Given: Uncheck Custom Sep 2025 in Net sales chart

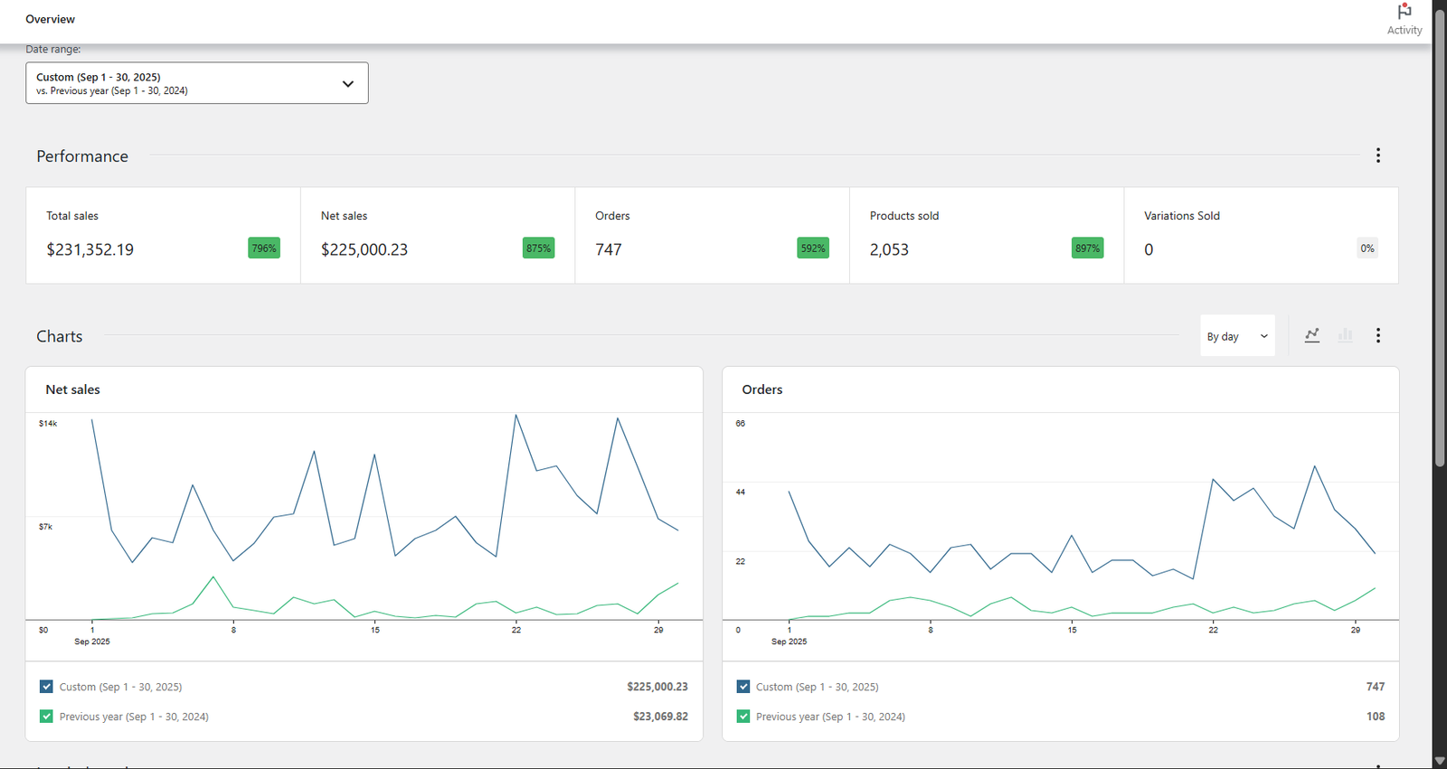Looking at the screenshot, I should pyautogui.click(x=47, y=687).
